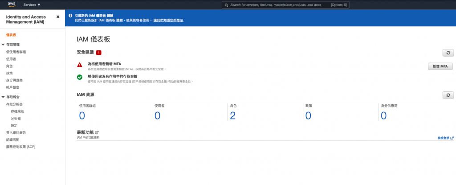
Task: Open 分析器 under access analyzer
Action: click(16, 118)
